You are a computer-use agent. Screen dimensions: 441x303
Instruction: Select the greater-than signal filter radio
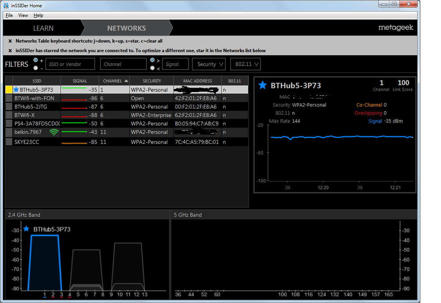[152, 60]
